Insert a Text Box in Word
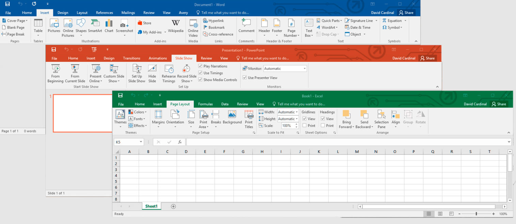Viewport: 516px width, 224px height. point(309,28)
